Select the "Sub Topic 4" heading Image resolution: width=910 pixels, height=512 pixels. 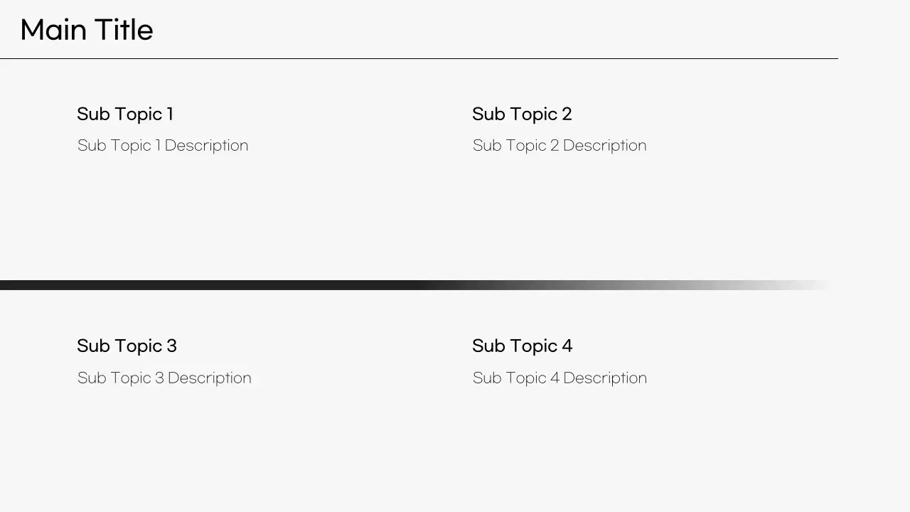tap(522, 346)
